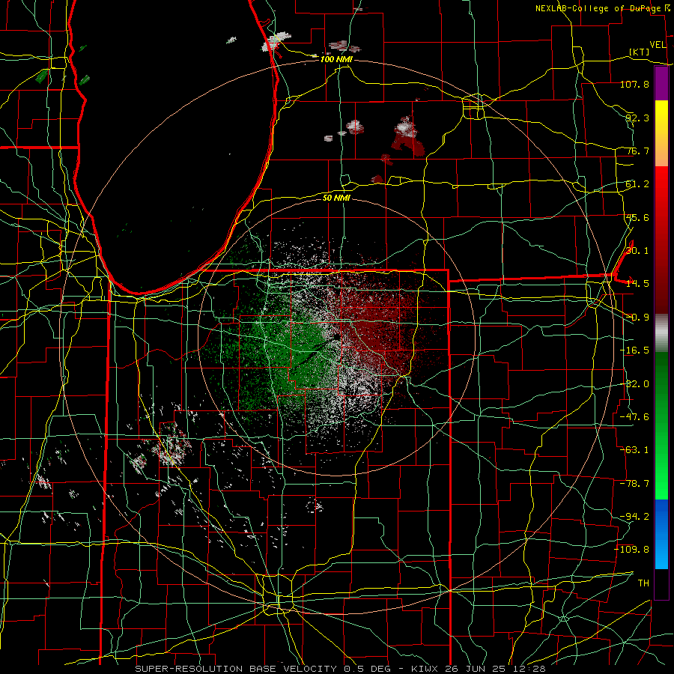The width and height of the screenshot is (674, 674).
Task: Click the -94.2 scale value
Action: [634, 517]
